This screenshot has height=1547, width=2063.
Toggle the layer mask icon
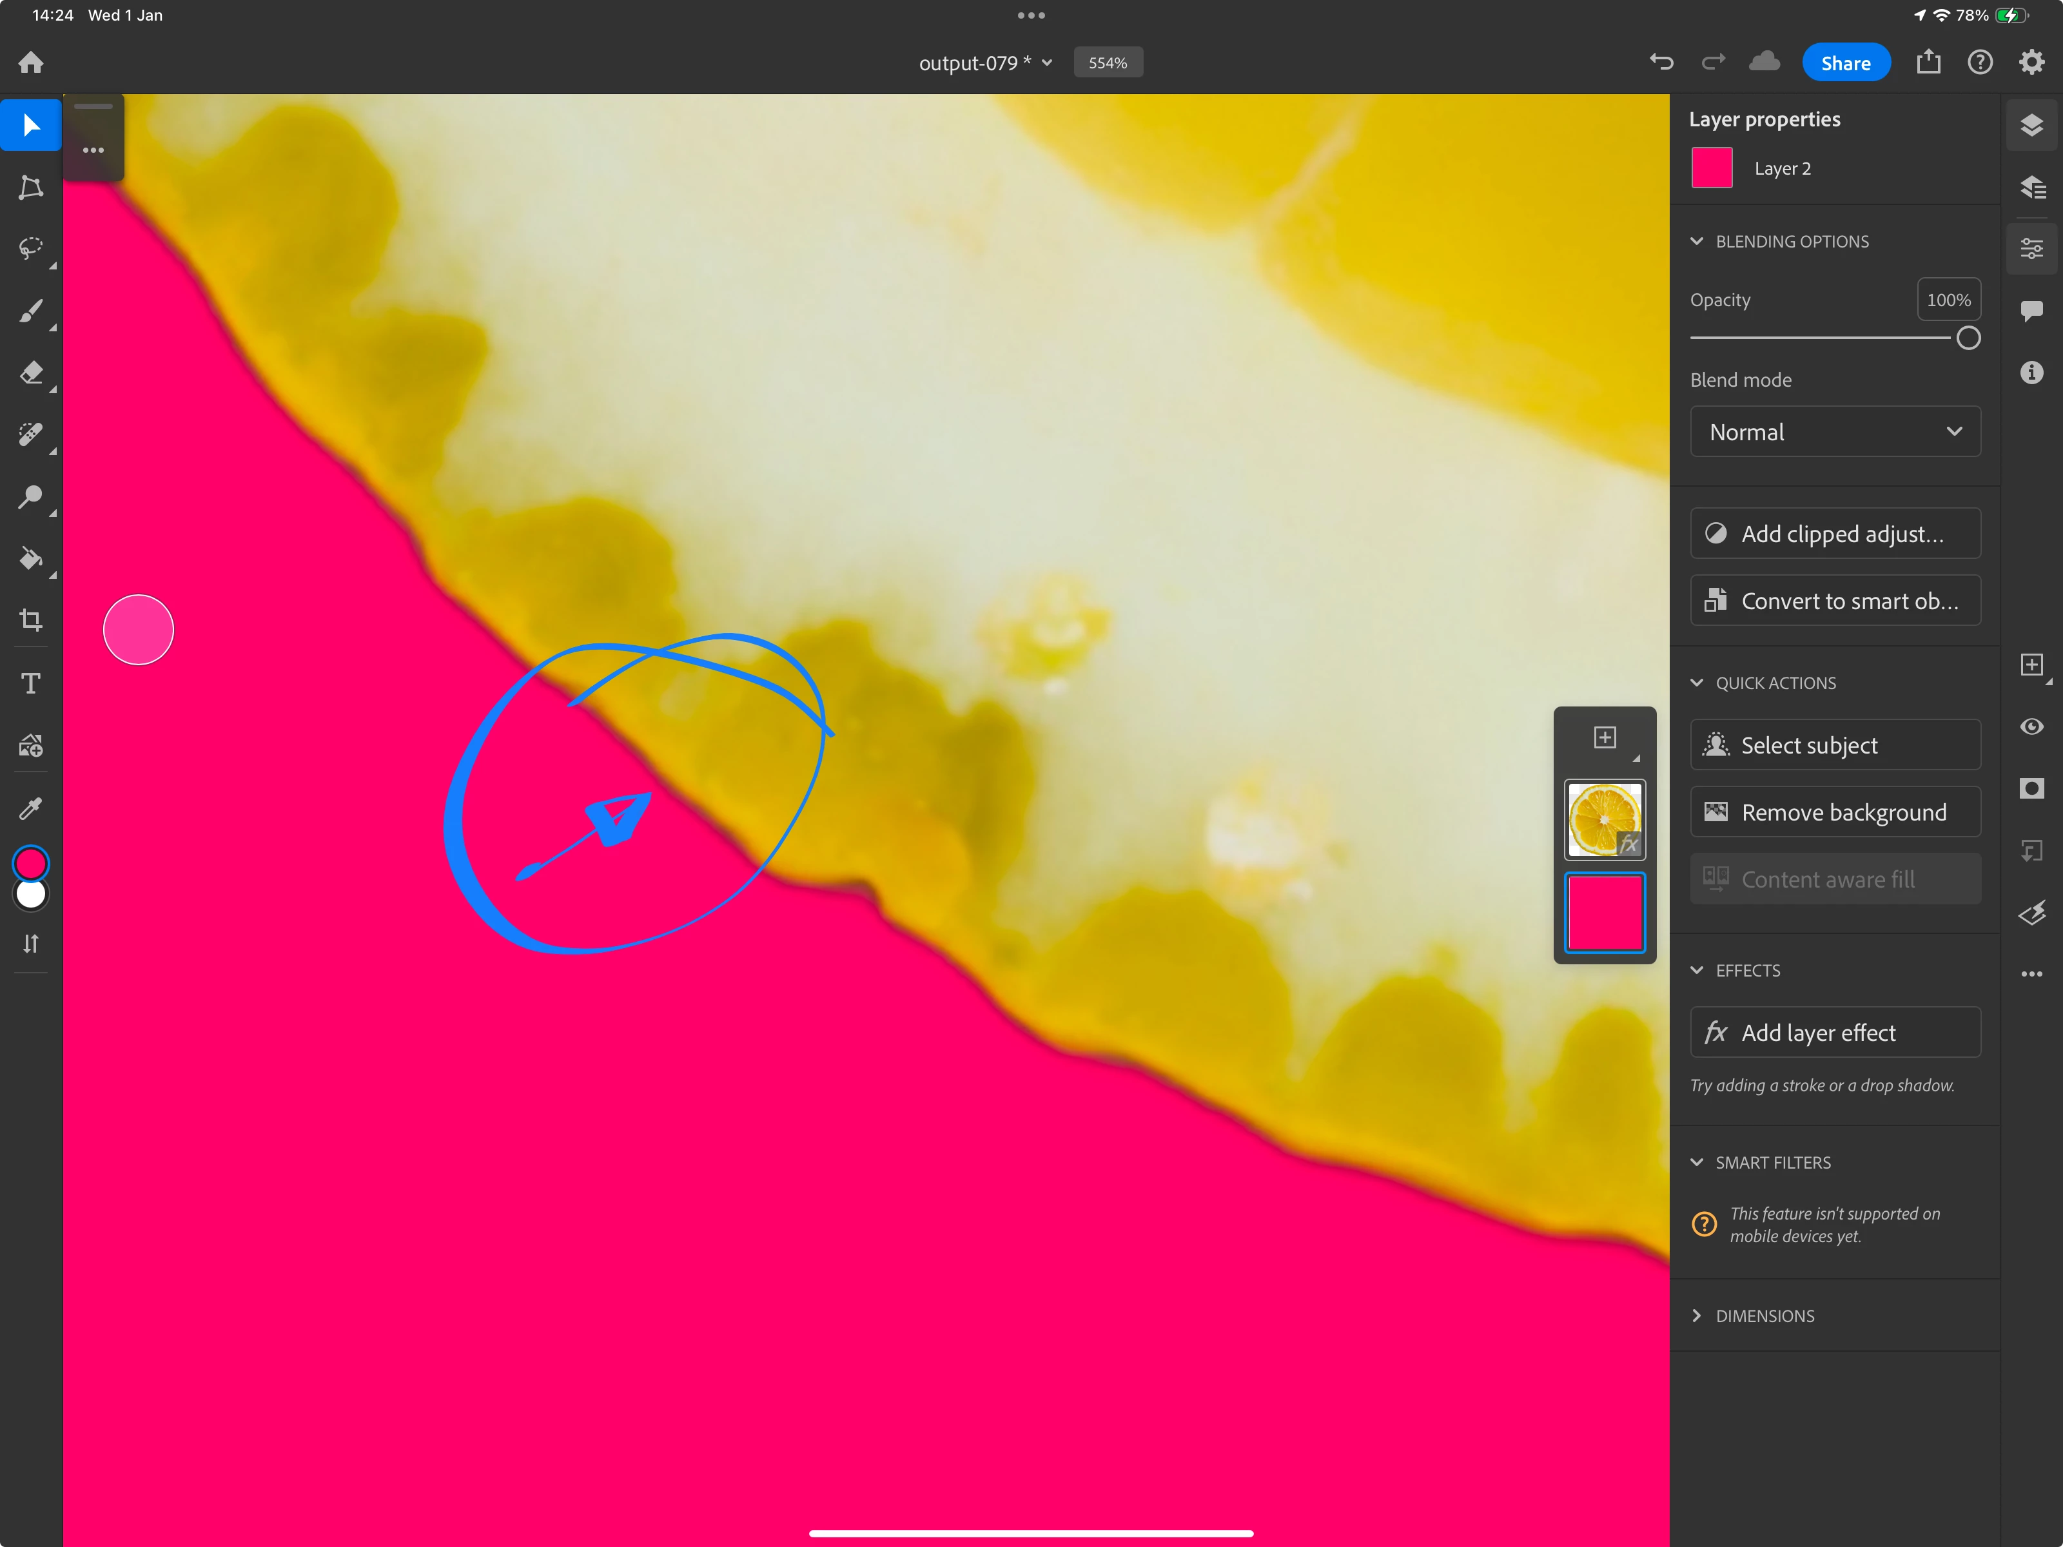(2031, 789)
